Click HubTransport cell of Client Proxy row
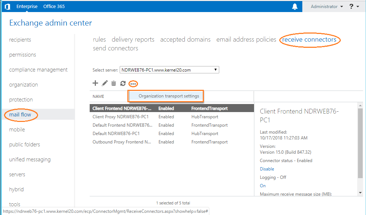366x215 pixels. (x=205, y=117)
